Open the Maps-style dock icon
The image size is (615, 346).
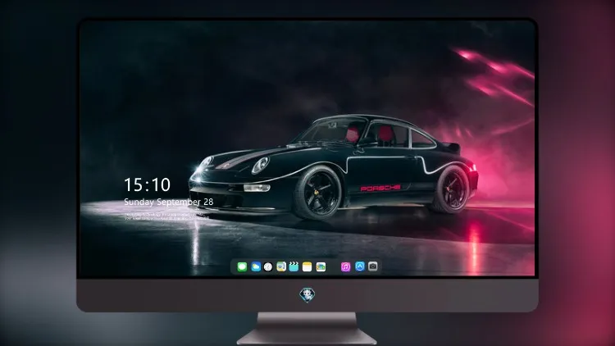[281, 266]
